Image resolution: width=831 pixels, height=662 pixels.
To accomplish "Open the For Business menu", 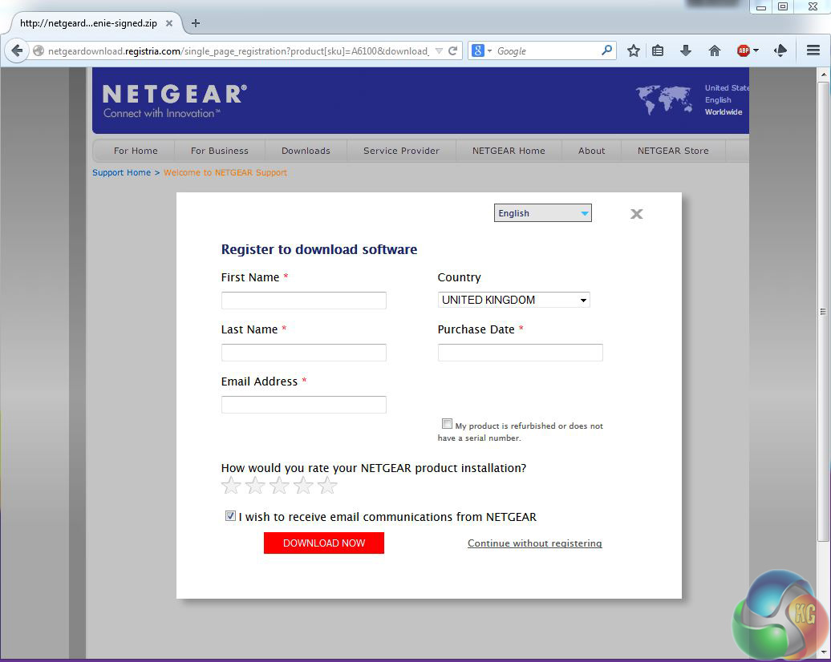I will [220, 151].
